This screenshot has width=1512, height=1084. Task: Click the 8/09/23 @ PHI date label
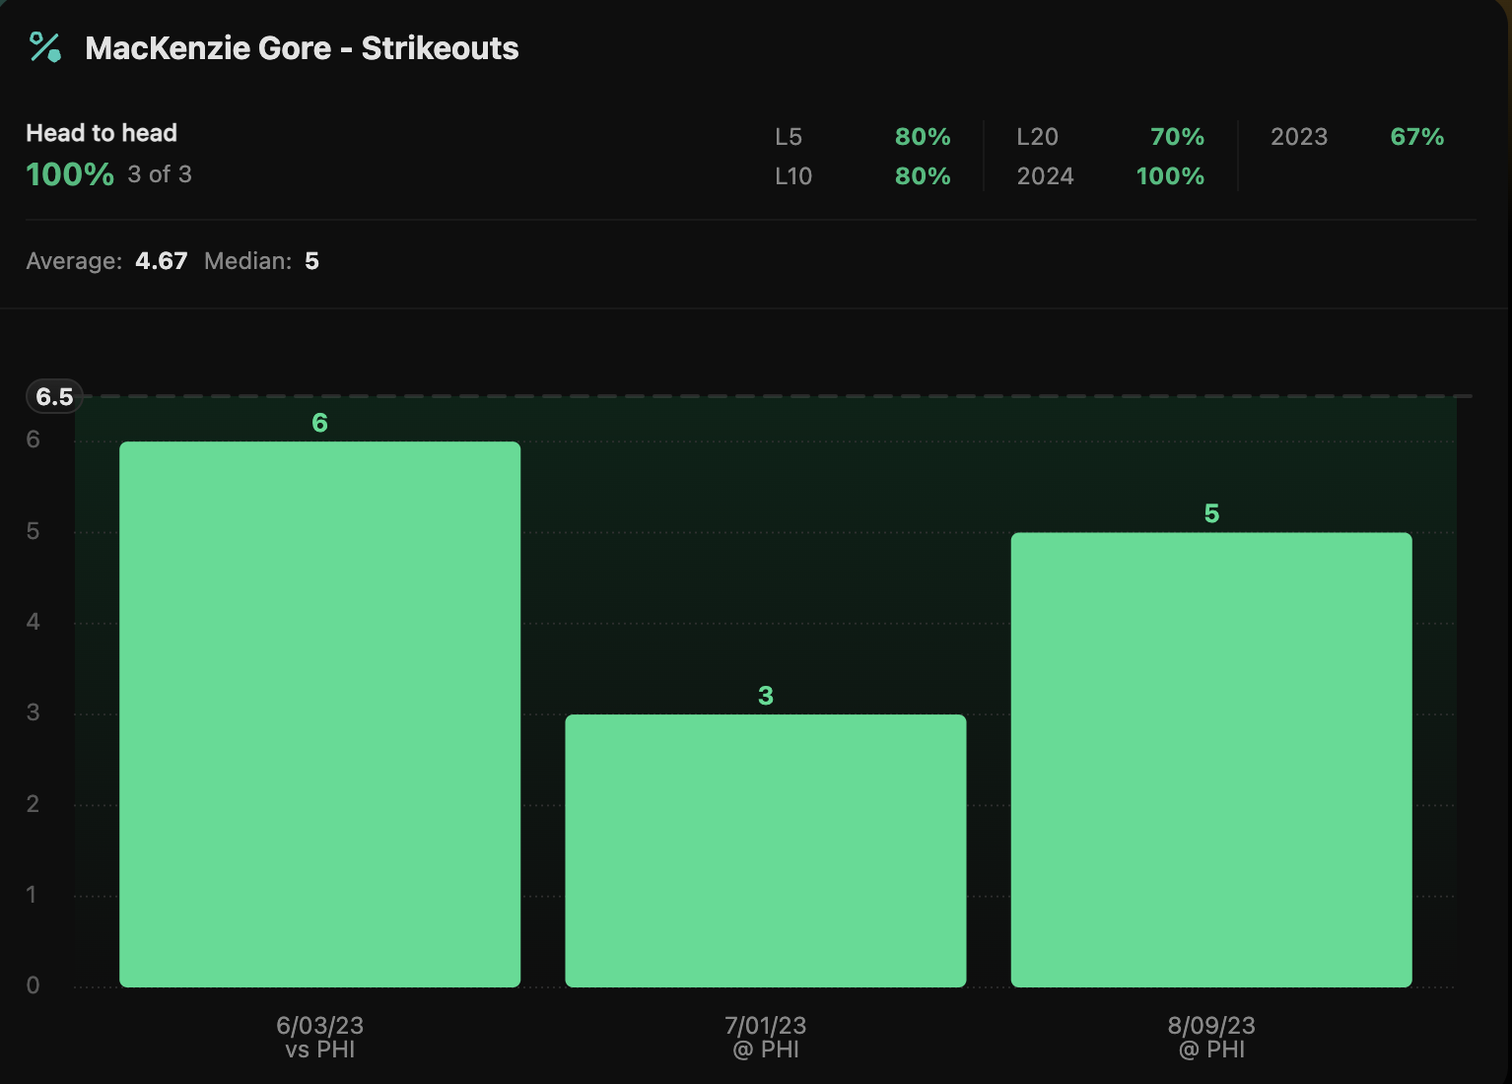click(1211, 1038)
